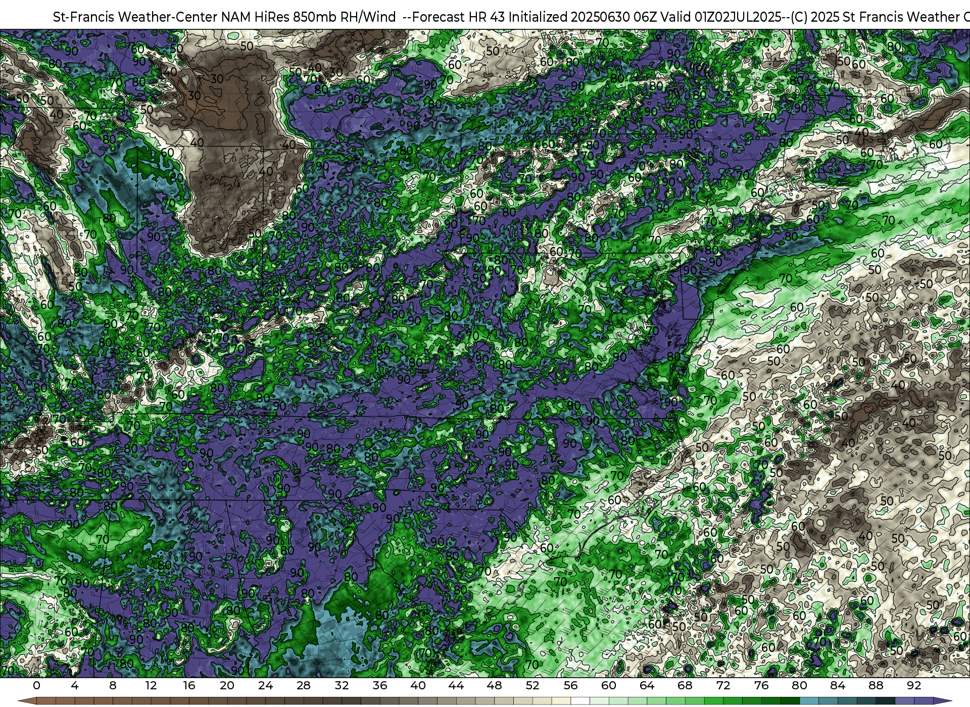Click colorbar tick label 4

(x=75, y=685)
